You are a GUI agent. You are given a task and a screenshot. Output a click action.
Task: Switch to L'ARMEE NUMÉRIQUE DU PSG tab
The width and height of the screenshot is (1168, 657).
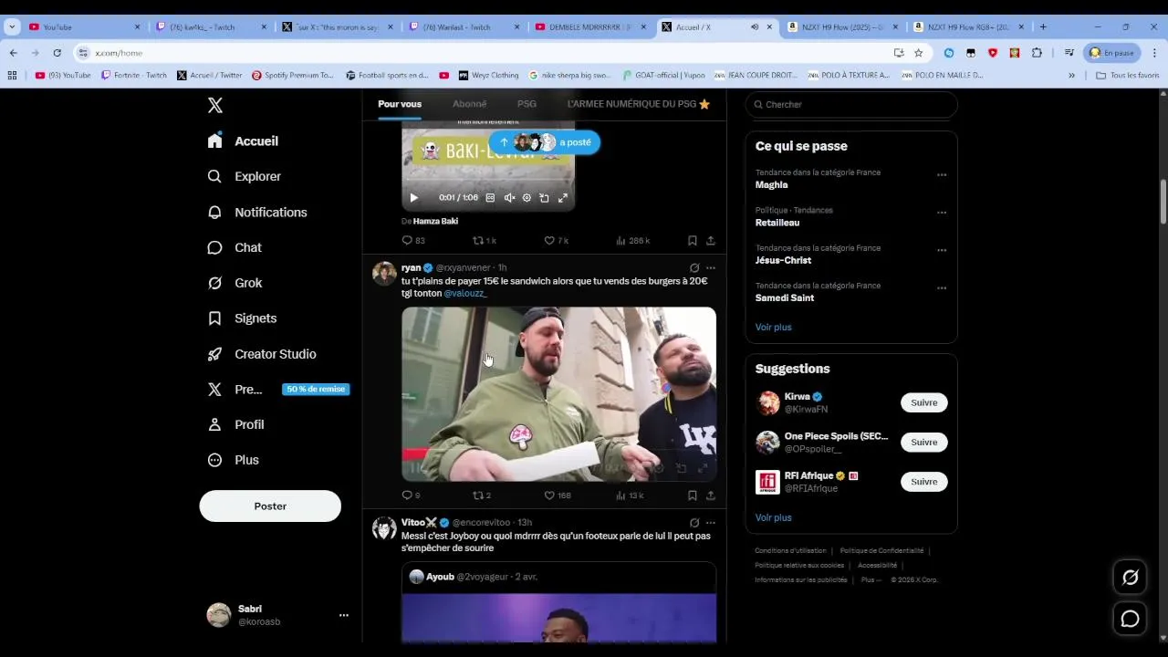(x=639, y=104)
